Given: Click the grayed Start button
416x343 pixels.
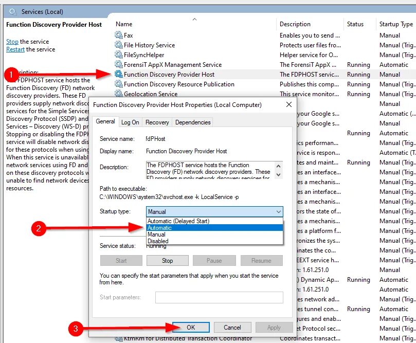Looking at the screenshot, I should coord(121,261).
